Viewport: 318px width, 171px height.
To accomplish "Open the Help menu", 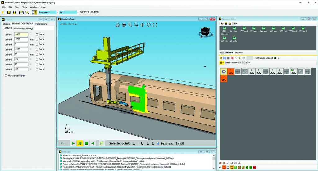I will tap(43, 7).
